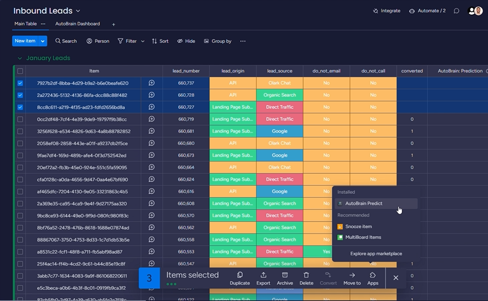Open the discussion speech bubble icon in header
488x301 pixels.
456,11
